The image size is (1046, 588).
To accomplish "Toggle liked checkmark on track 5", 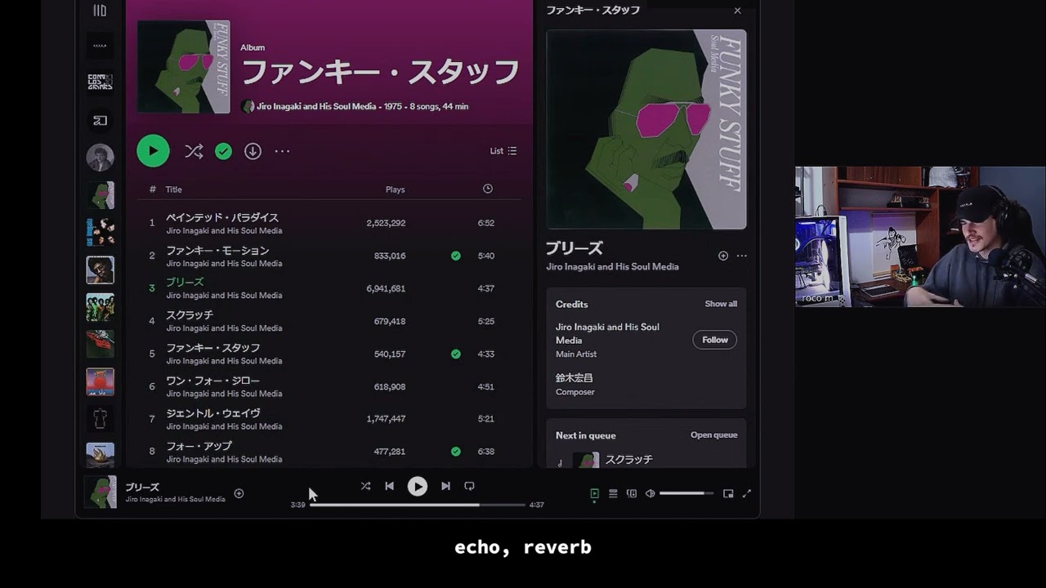I will pos(456,354).
